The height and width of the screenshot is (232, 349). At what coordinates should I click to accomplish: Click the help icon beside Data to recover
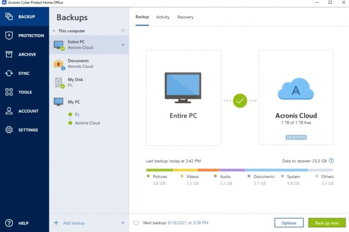point(331,161)
